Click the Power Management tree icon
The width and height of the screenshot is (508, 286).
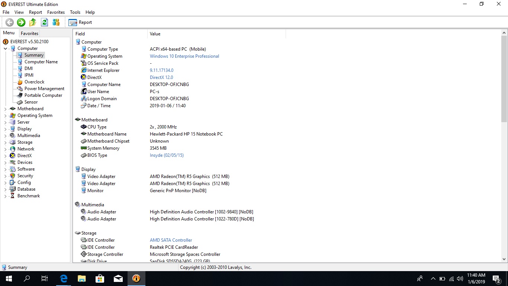(20, 89)
